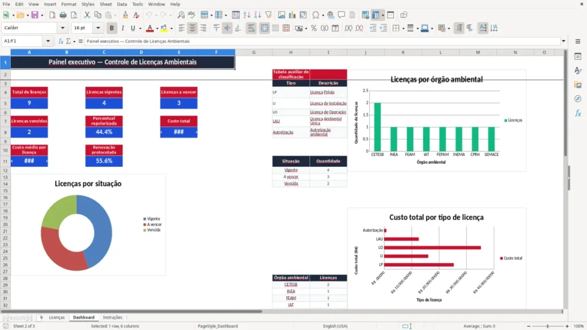
Task: Open the font color dropdown arrow
Action: click(x=157, y=29)
